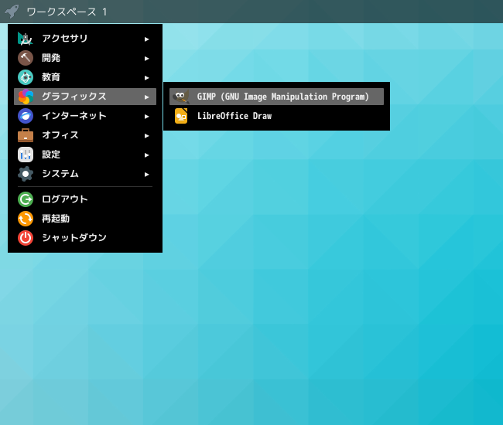This screenshot has width=503, height=425.
Task: Open LibreOffice Draw from the submenu
Action: tap(276, 116)
